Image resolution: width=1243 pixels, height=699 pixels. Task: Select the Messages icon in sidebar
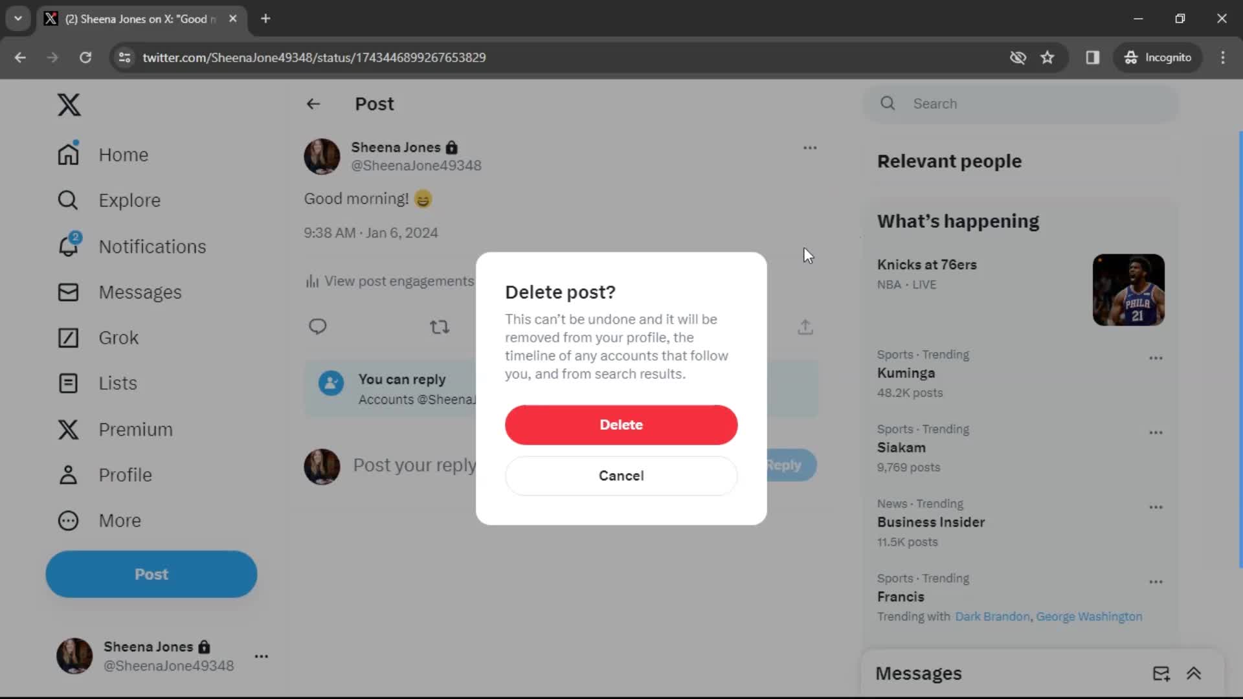68,292
